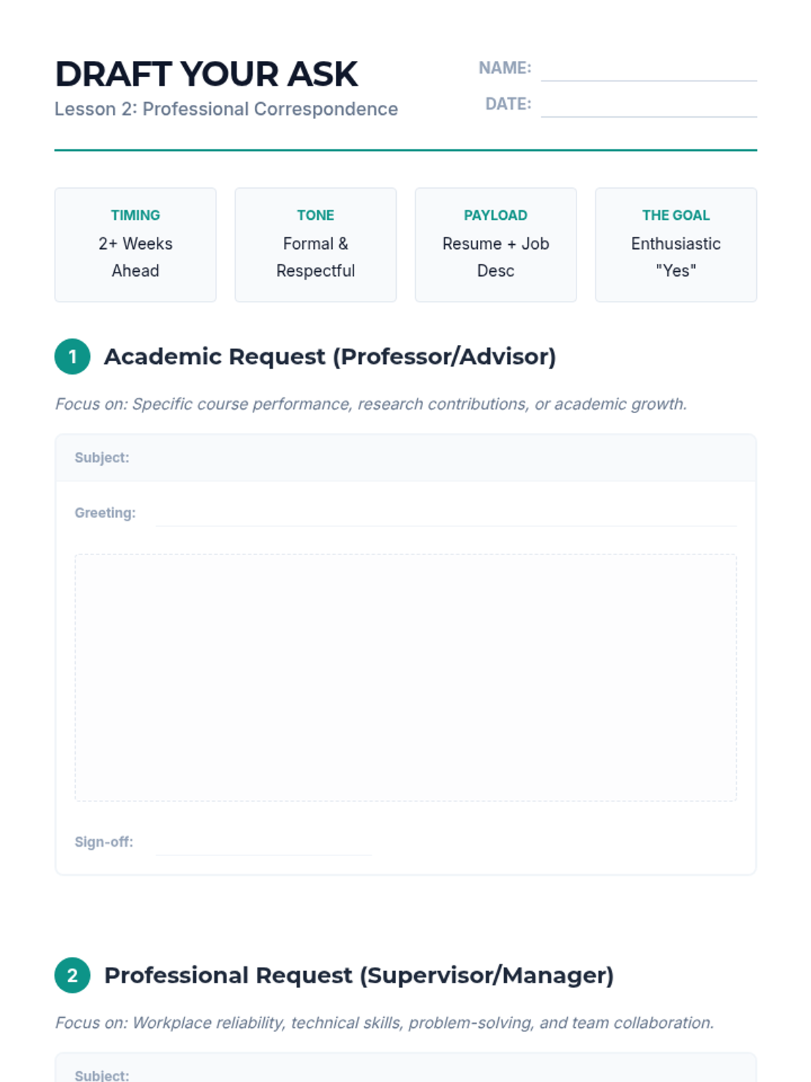Click the number 2 circle badge
Viewport: 811px width, 1082px height.
pos(72,975)
